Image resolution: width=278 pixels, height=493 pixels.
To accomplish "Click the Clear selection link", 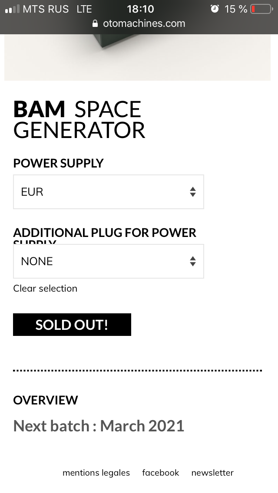I will pos(45,289).
